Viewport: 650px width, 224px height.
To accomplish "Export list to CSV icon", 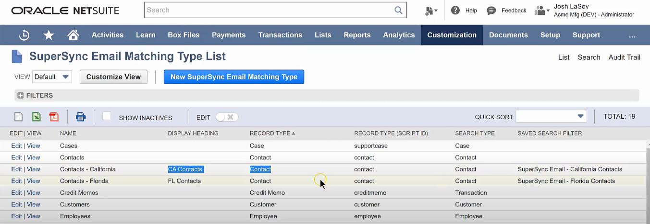I will click(18, 117).
